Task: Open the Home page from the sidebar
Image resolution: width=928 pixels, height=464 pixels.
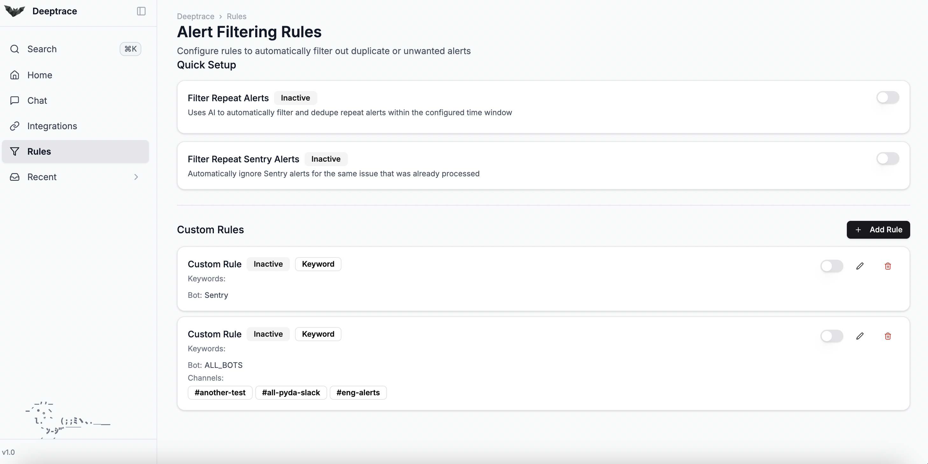Action: click(40, 75)
